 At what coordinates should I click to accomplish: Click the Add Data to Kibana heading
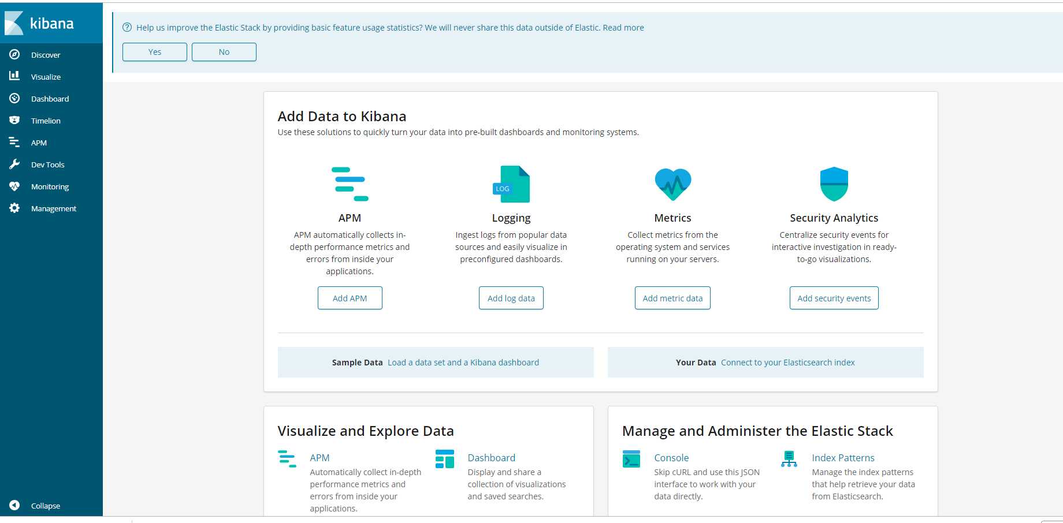342,116
